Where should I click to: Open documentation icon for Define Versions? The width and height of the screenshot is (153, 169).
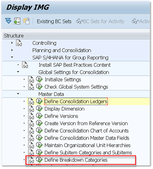[31, 116]
